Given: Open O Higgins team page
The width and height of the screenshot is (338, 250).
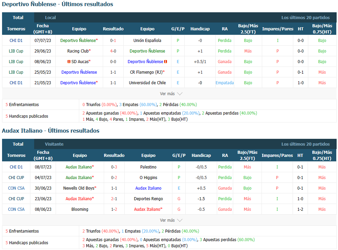Looking at the screenshot, I should (x=148, y=177).
